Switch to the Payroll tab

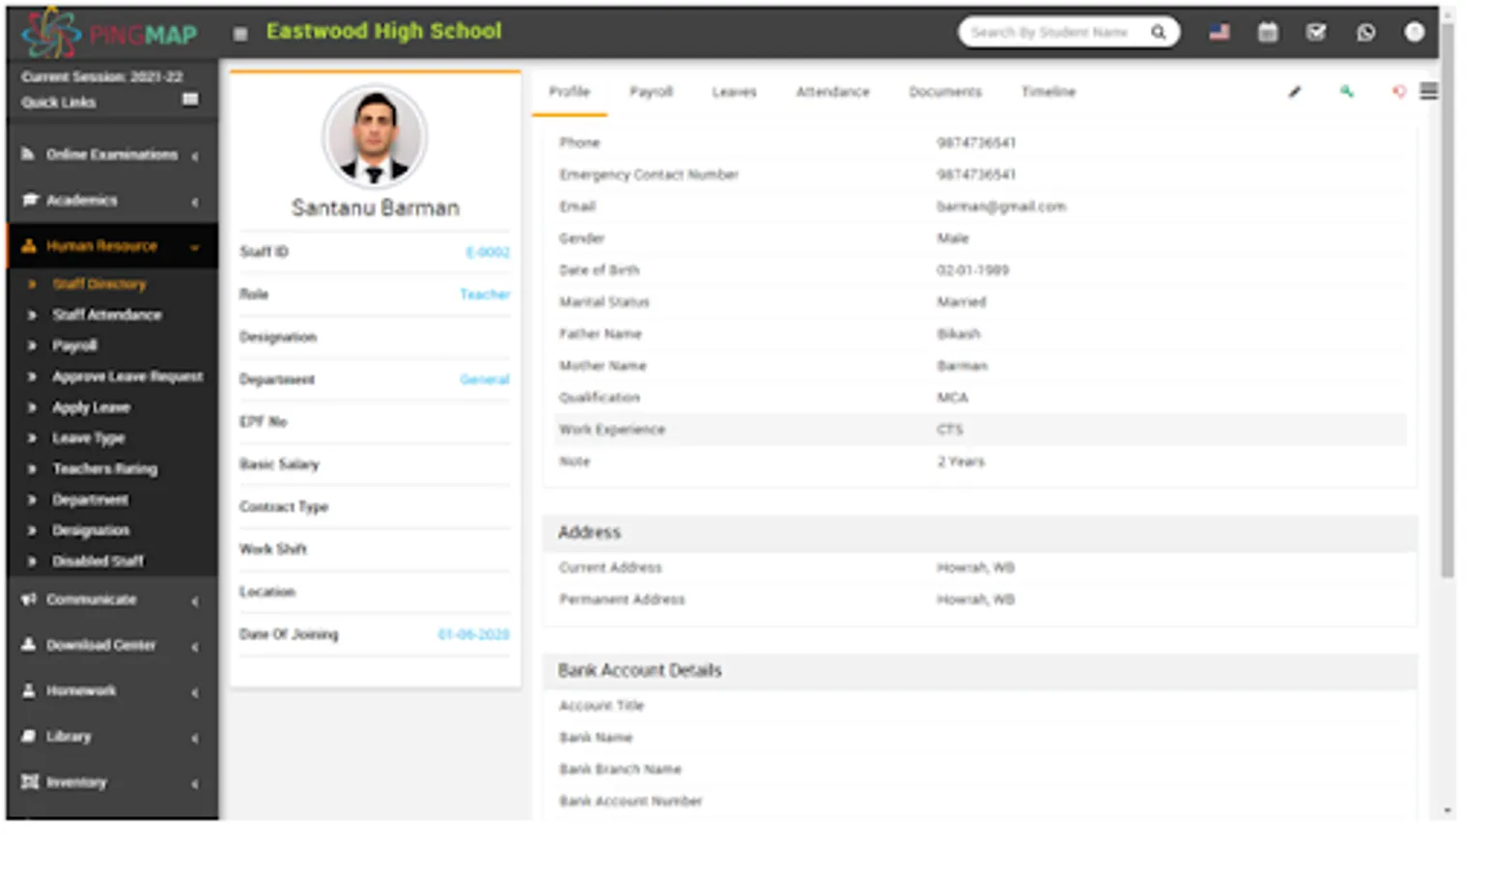tap(651, 92)
